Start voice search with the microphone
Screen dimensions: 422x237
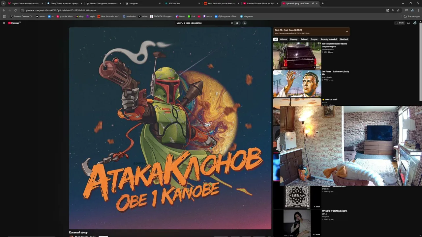click(244, 23)
